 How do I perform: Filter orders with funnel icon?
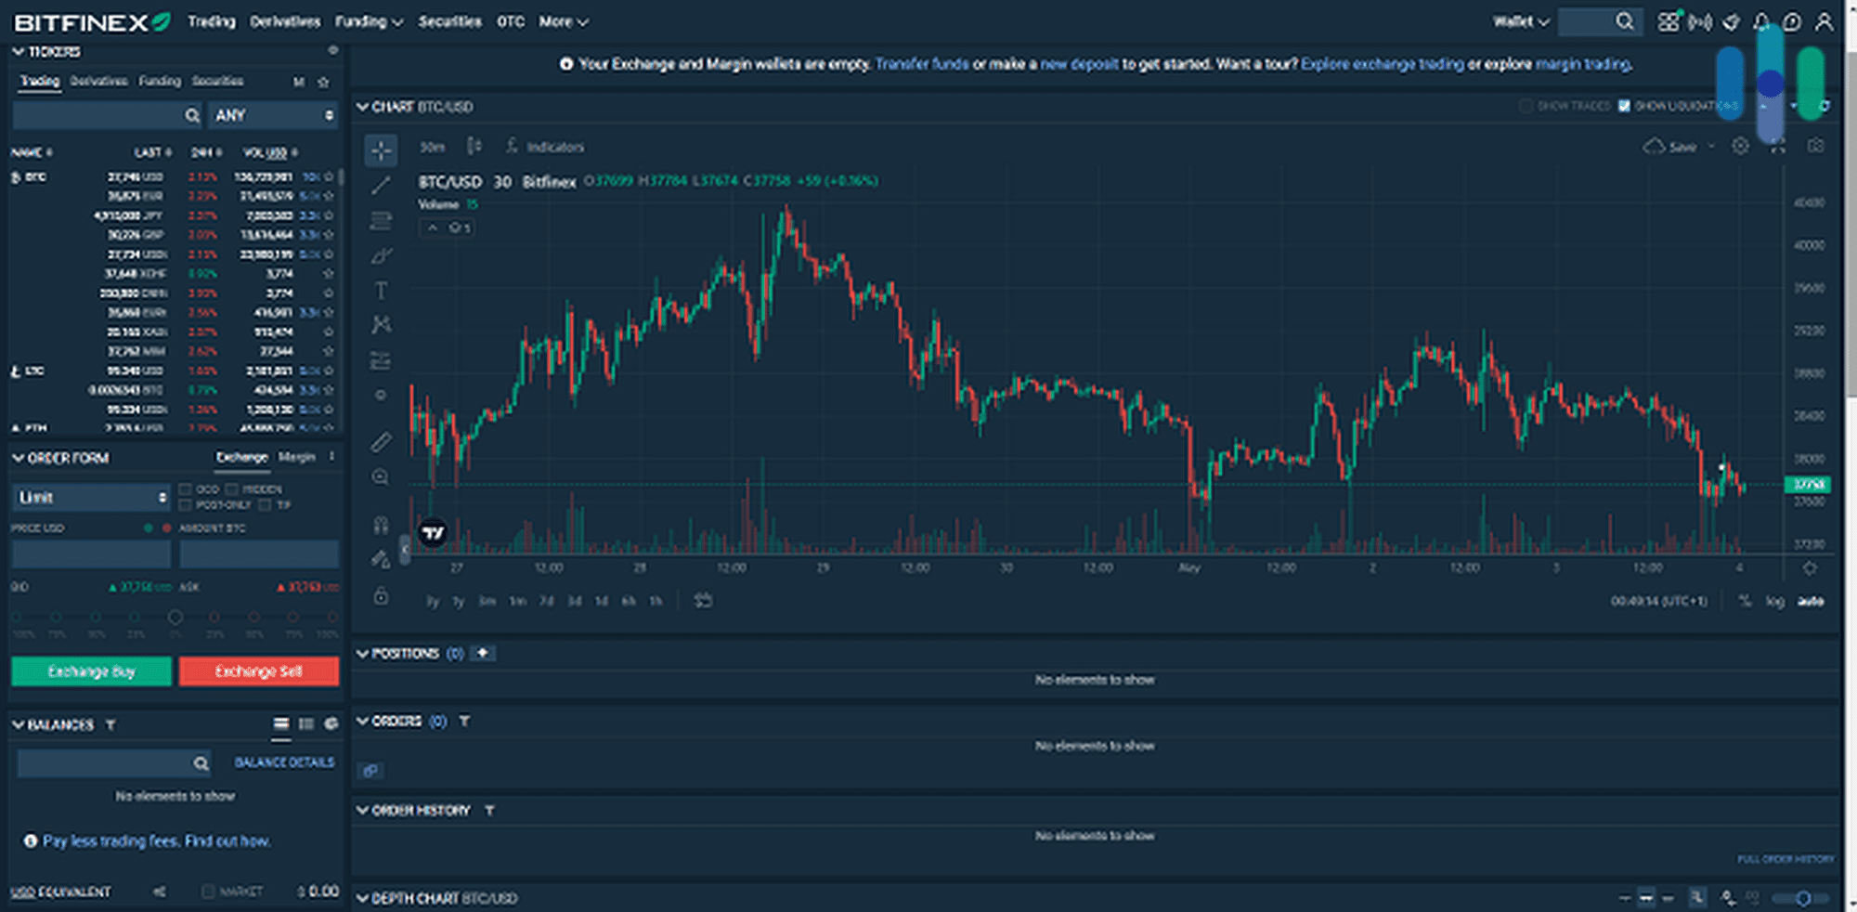point(464,721)
